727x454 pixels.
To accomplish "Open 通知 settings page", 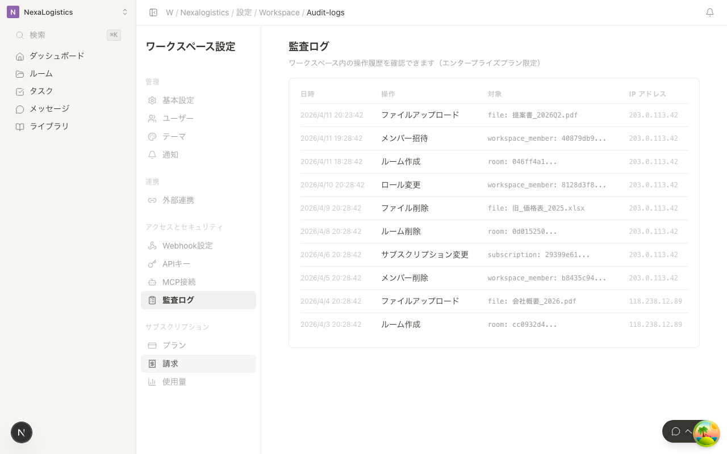I will (198, 155).
